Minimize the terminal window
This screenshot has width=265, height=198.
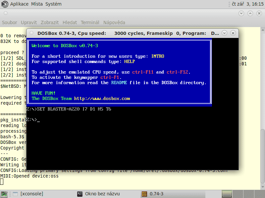pyautogui.click(x=241, y=13)
